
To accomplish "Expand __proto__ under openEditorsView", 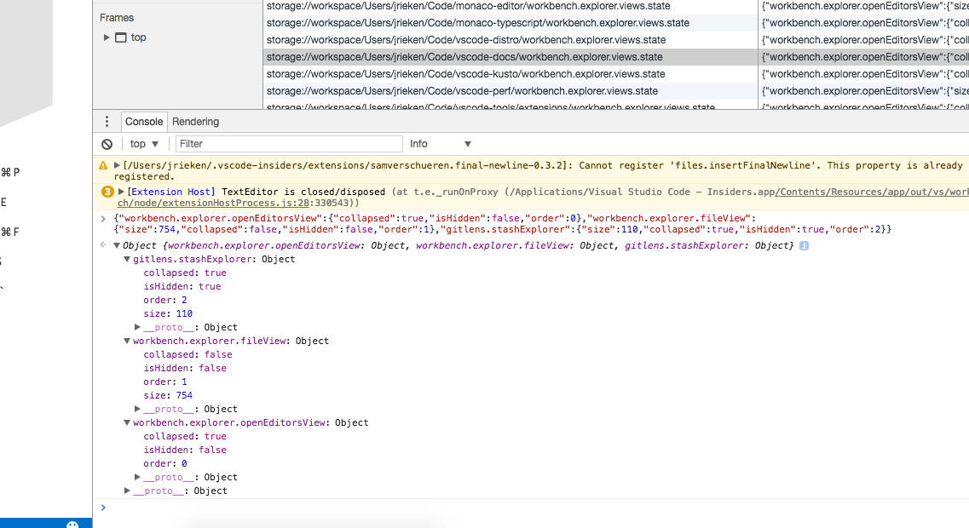I will pos(137,478).
